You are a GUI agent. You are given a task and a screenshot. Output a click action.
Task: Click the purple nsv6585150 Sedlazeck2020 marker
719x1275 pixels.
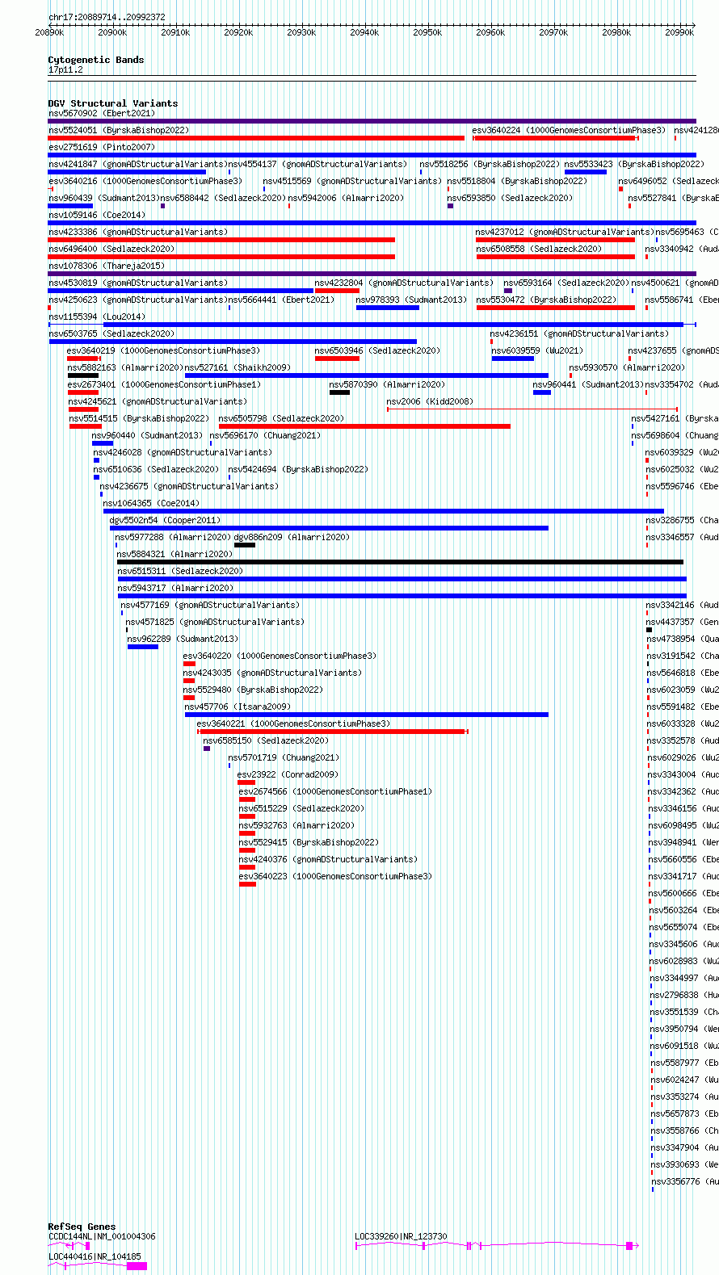(207, 749)
